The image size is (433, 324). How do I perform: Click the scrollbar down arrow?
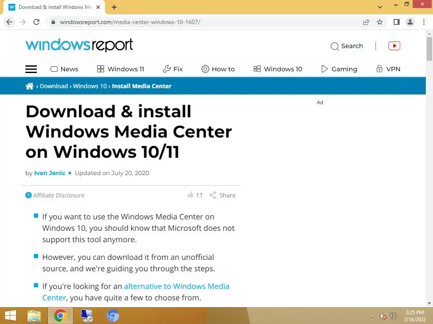[429, 303]
